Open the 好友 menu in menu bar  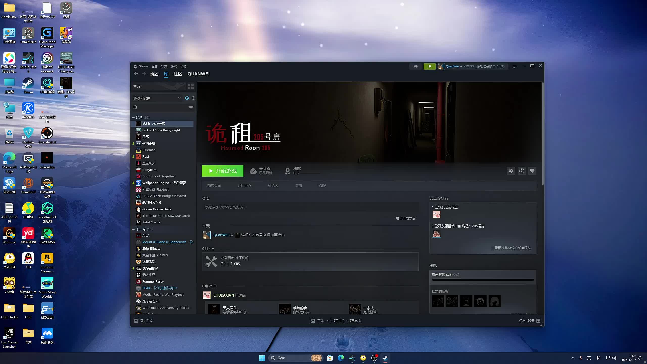pos(164,66)
